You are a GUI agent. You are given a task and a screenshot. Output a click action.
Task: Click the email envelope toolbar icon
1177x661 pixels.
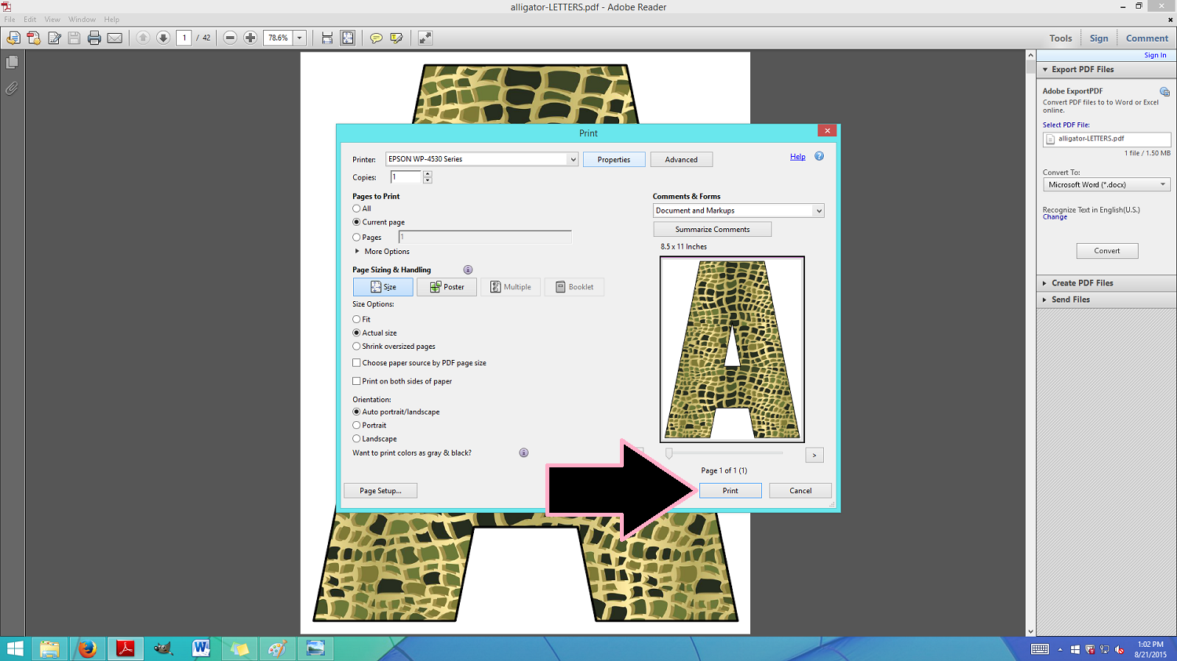click(x=115, y=38)
